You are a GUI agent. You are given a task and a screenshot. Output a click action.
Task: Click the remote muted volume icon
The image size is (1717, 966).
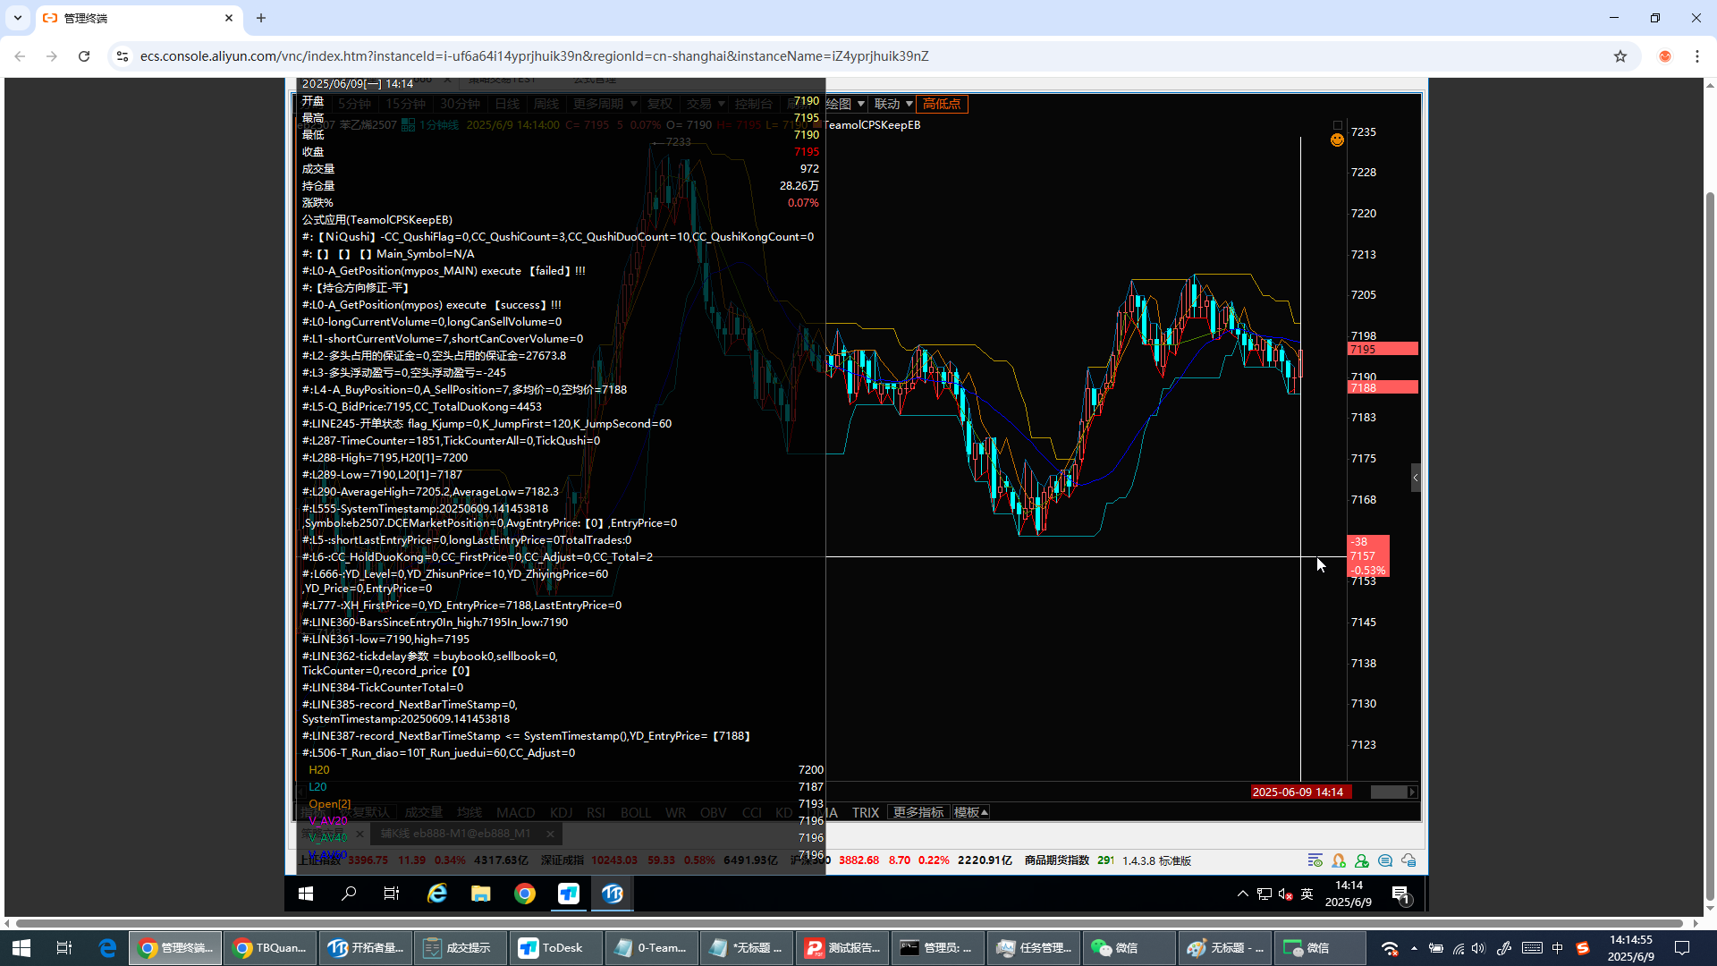click(x=1286, y=894)
